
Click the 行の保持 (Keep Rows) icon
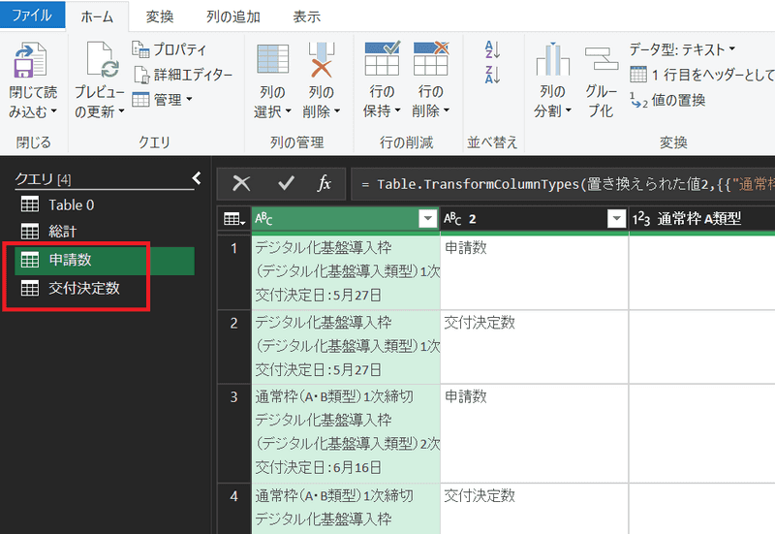click(x=381, y=60)
